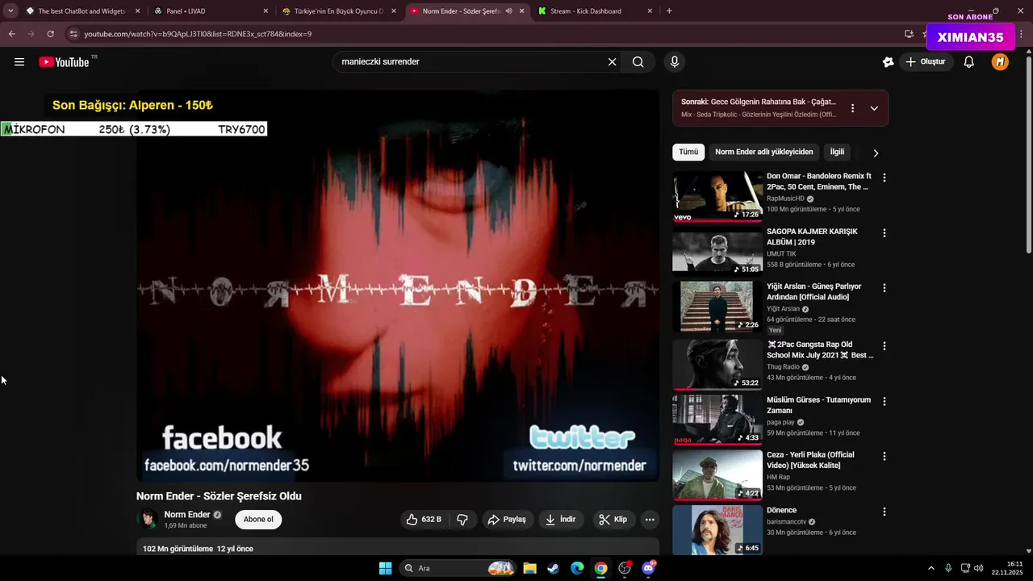Screen dimensions: 1033x581
Task: Open options for Ceza Yerli Plaka video
Action: [884, 457]
